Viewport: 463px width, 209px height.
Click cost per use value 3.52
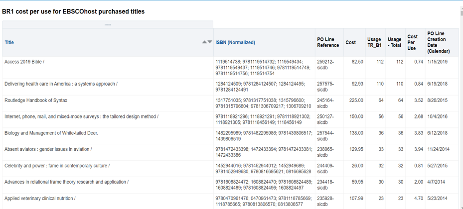419,101
